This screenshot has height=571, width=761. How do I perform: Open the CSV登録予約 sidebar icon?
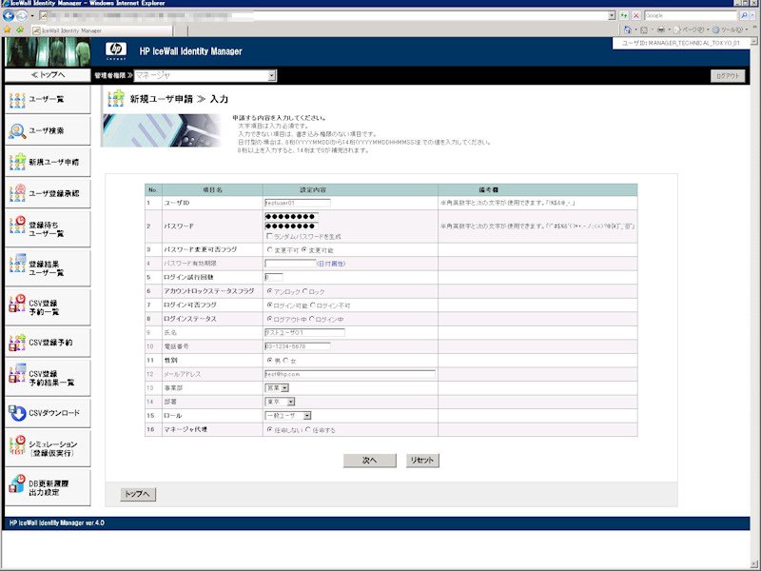pos(17,343)
